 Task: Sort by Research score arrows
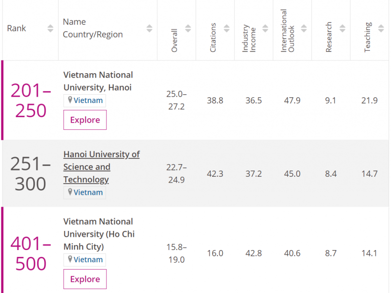[343, 28]
